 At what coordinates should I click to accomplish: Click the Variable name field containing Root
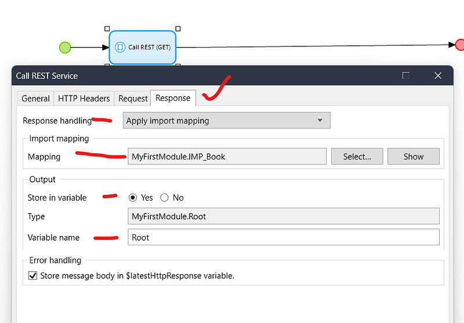pyautogui.click(x=283, y=237)
